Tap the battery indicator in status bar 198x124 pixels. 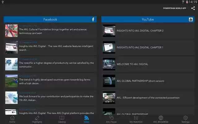(187, 2)
